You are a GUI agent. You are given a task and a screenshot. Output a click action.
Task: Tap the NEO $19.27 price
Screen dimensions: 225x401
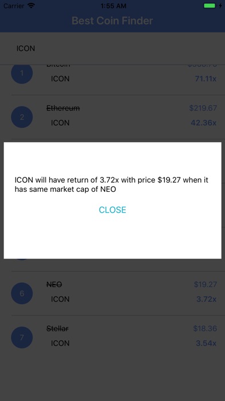205,285
